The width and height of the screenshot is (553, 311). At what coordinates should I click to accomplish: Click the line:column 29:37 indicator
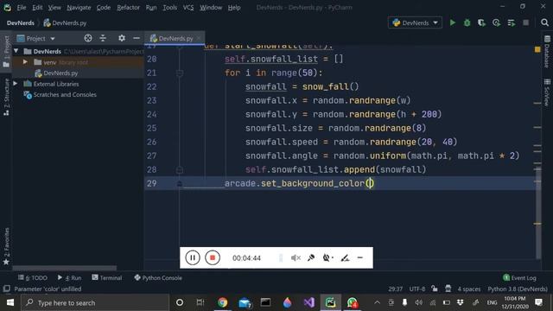click(396, 289)
